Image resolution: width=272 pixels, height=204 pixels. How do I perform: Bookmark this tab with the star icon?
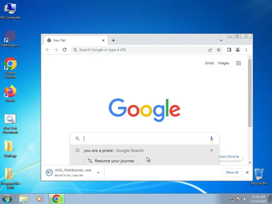219,50
